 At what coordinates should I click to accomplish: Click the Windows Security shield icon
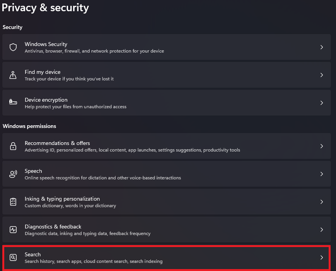(x=13, y=47)
